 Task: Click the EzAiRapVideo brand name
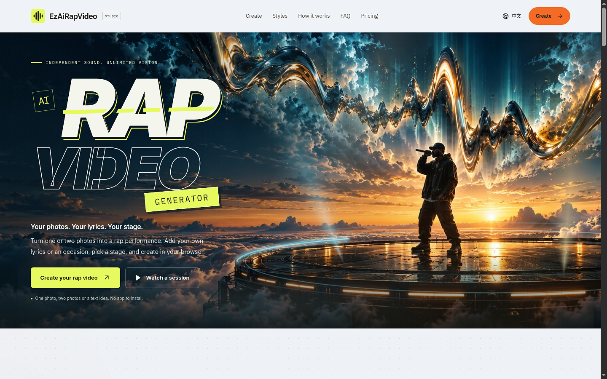pyautogui.click(x=73, y=16)
